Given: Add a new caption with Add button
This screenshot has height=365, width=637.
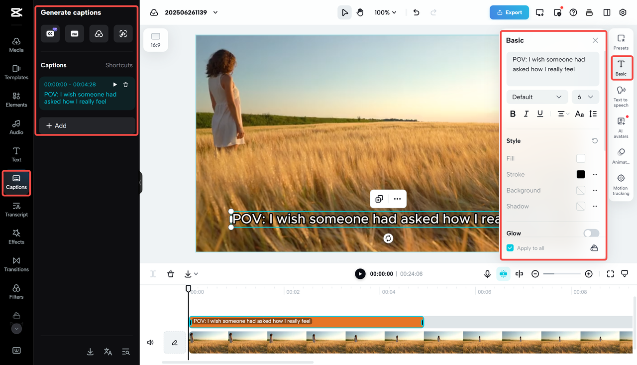Looking at the screenshot, I should tap(87, 125).
